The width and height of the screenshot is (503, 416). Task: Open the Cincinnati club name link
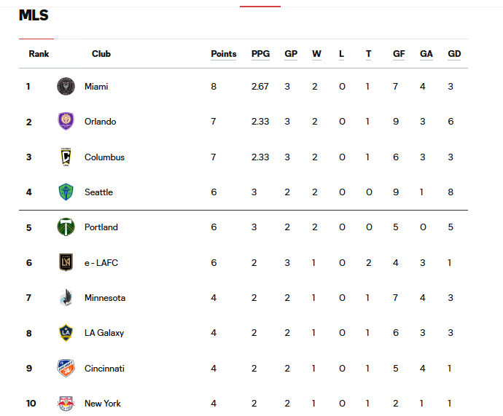104,368
